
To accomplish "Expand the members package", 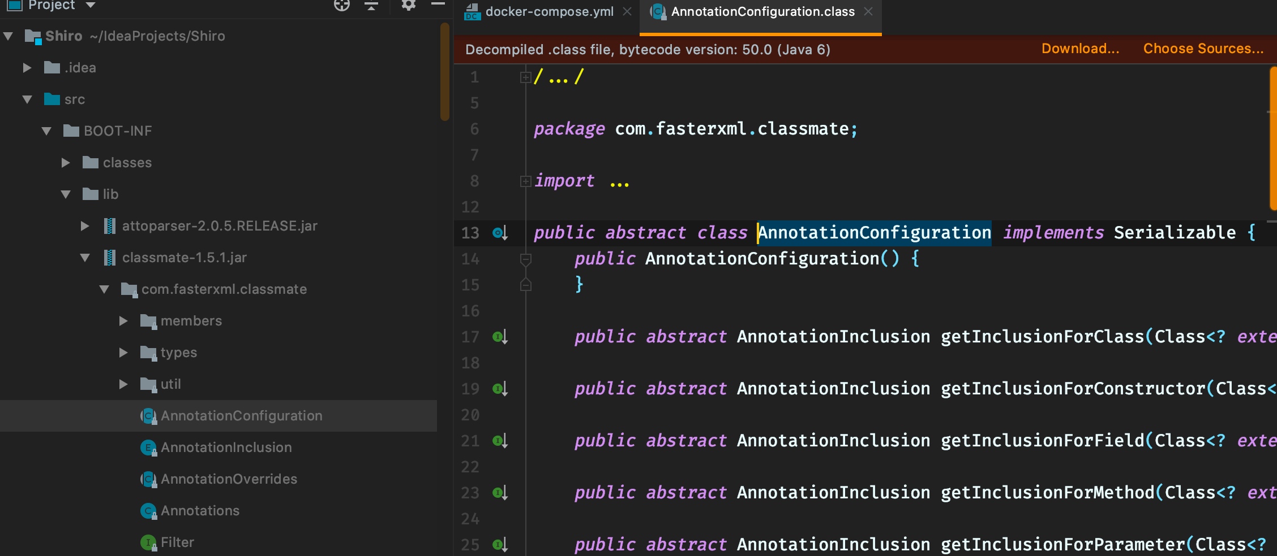I will (123, 321).
